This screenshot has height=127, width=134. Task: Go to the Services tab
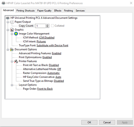(80, 11)
